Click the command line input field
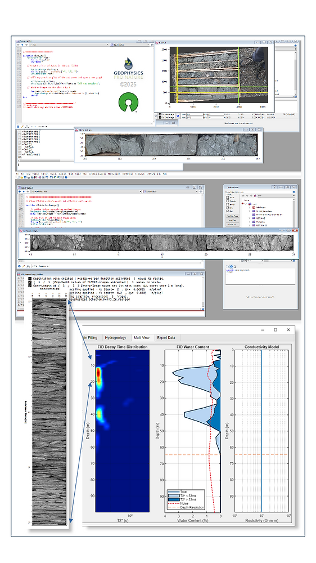This screenshot has height=563, width=316. (x=101, y=166)
